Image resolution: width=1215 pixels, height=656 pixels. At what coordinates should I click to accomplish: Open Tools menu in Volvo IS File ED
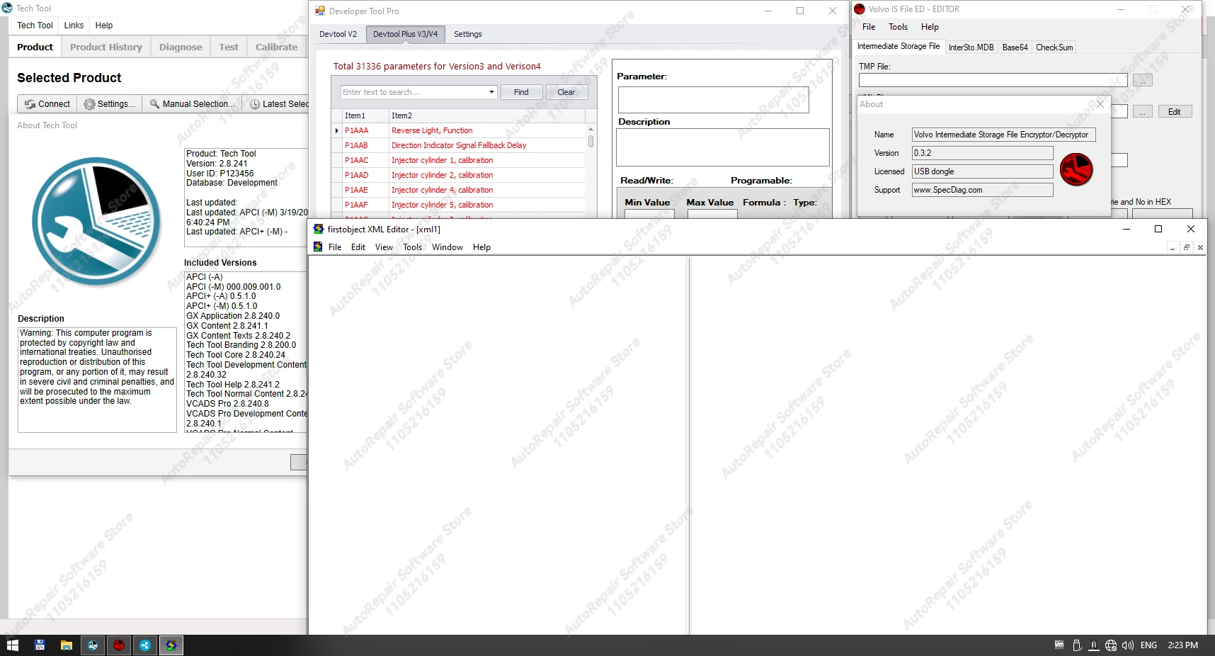tap(898, 27)
